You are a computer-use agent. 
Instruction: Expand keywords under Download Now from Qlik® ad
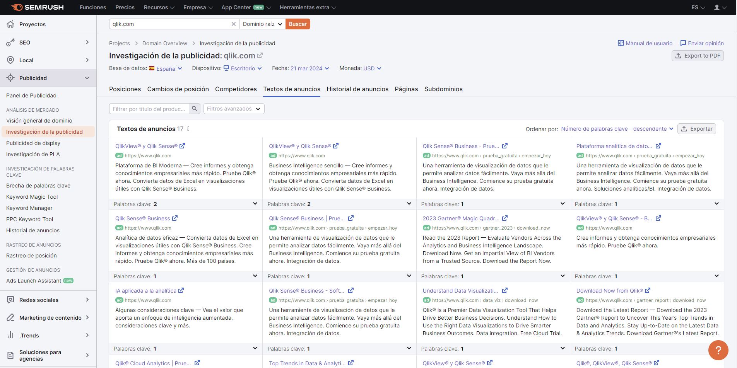(716, 348)
